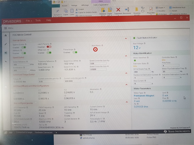Go to the Home sidebar icon
The width and height of the screenshot is (194, 145).
point(6,36)
